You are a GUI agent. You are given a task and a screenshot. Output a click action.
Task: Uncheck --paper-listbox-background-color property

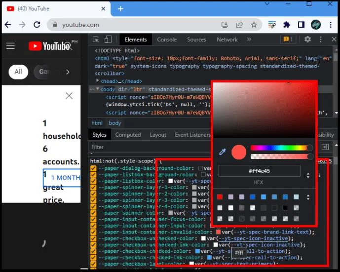click(x=93, y=175)
